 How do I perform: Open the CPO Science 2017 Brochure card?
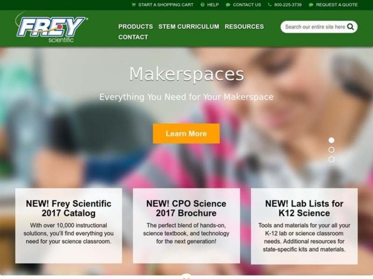(186, 226)
